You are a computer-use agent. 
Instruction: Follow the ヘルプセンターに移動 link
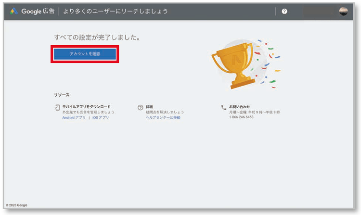(163, 117)
